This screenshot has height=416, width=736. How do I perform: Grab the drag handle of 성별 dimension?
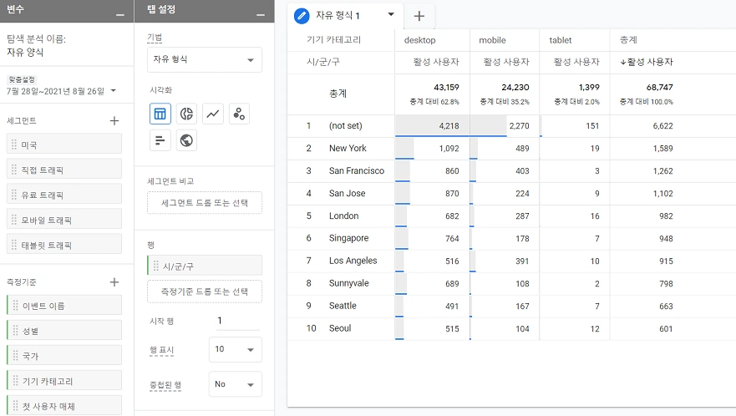coord(16,330)
